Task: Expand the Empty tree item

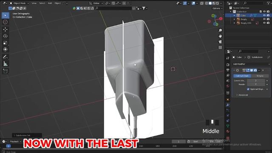Action: point(234,19)
